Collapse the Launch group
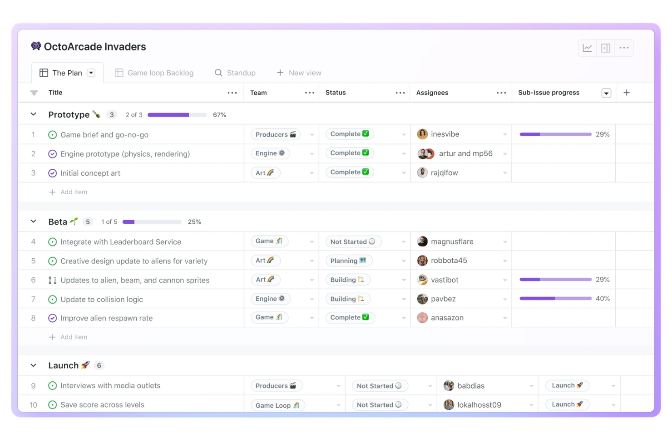The height and width of the screenshot is (448, 672). (x=33, y=365)
